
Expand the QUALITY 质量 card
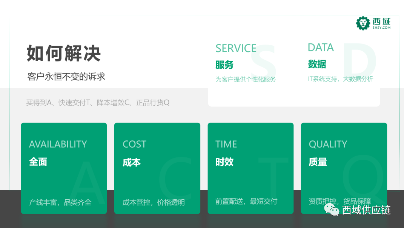point(344,168)
